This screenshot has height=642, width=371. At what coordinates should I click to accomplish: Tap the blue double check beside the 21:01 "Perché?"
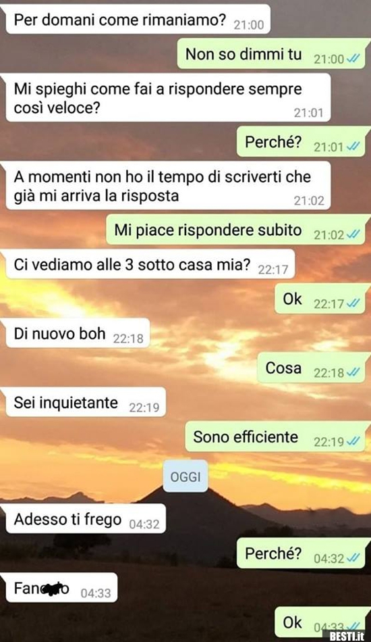[x=353, y=147]
